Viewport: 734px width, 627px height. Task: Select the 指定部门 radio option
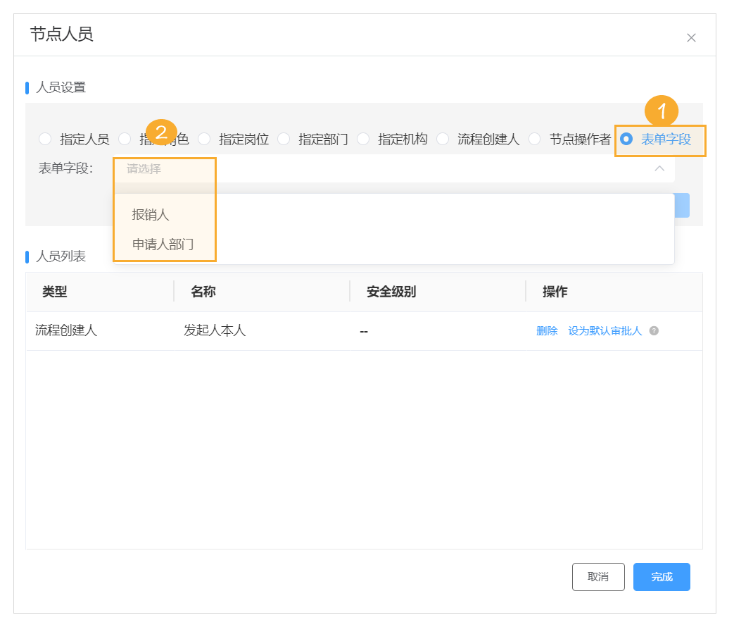284,139
